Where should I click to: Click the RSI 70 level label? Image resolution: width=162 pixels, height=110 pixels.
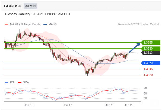(145, 88)
